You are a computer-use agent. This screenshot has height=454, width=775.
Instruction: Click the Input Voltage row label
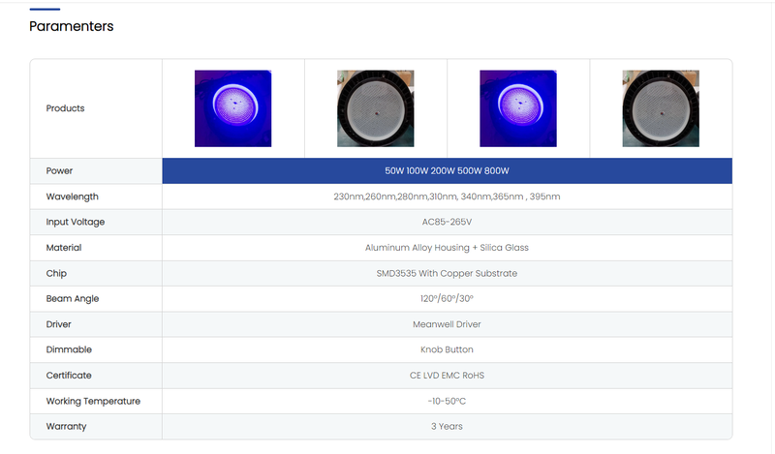click(75, 222)
